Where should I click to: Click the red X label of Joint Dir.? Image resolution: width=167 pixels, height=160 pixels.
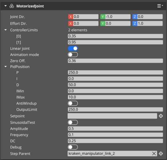point(71,17)
